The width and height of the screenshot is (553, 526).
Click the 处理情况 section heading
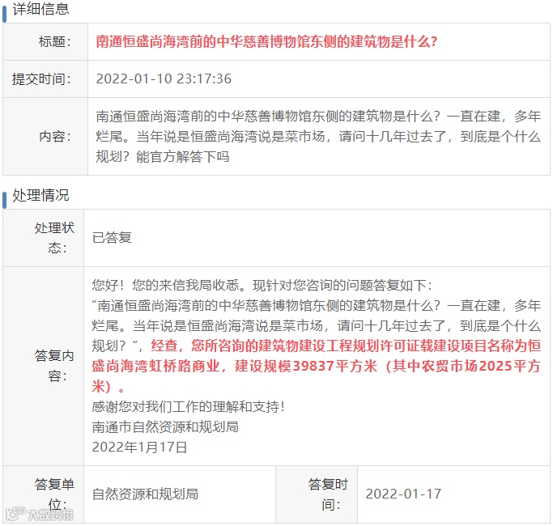point(40,195)
